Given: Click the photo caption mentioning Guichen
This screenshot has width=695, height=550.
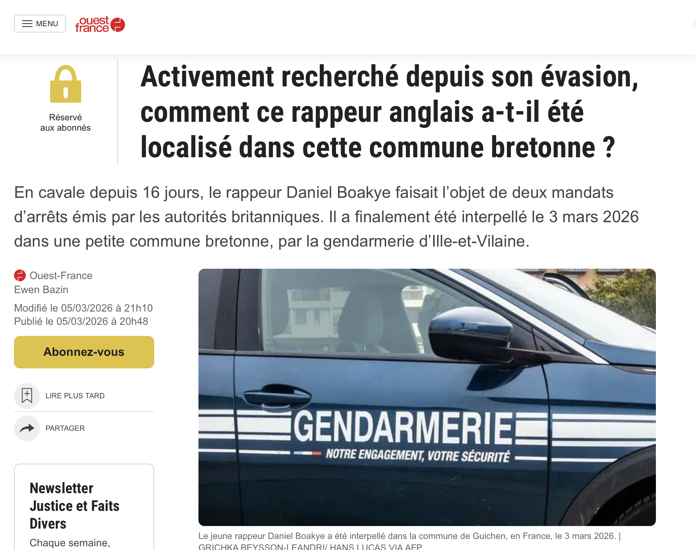Looking at the screenshot, I should 409,541.
